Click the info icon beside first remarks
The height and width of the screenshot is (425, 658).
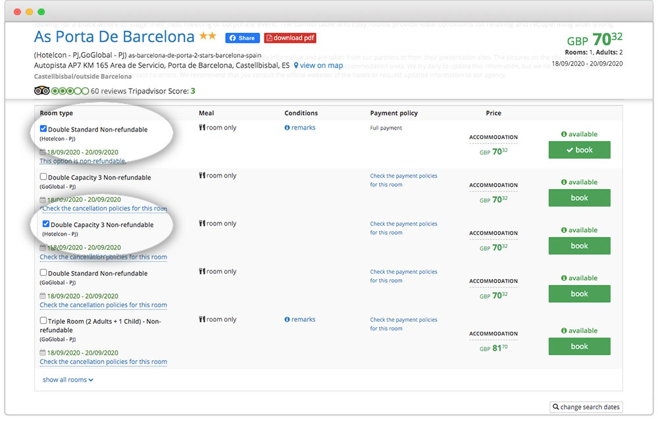coord(287,128)
